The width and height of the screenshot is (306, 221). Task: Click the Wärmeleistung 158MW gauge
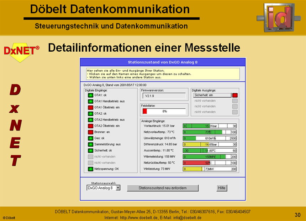(210, 156)
